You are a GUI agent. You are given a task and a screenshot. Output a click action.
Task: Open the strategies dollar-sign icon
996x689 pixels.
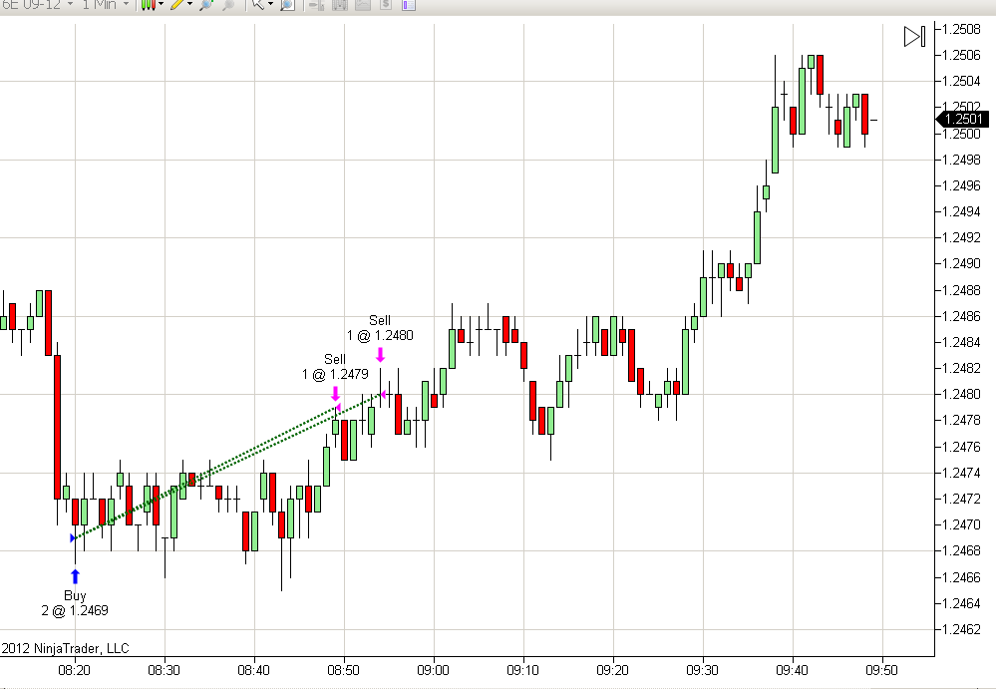coord(386,4)
